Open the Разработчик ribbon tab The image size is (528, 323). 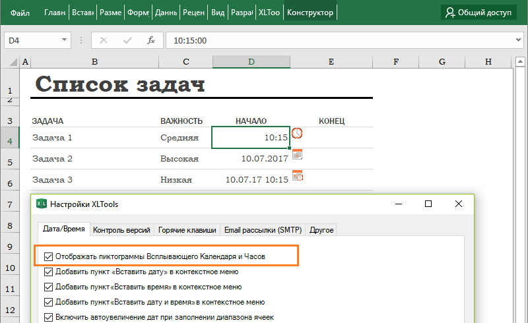(242, 13)
